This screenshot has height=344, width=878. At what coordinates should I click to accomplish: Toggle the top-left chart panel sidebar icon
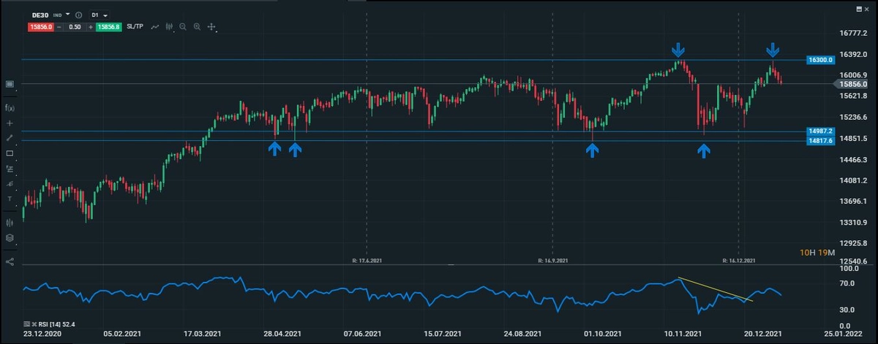point(10,84)
